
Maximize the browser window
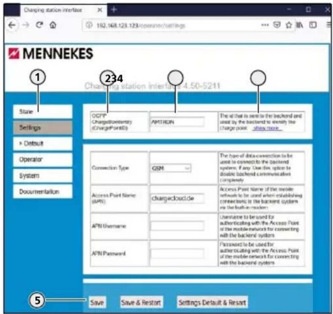(x=309, y=10)
